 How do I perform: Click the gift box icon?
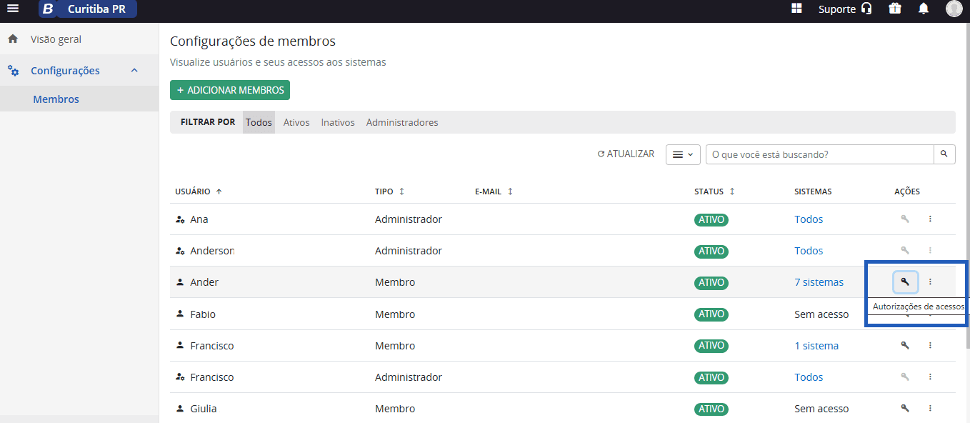895,9
